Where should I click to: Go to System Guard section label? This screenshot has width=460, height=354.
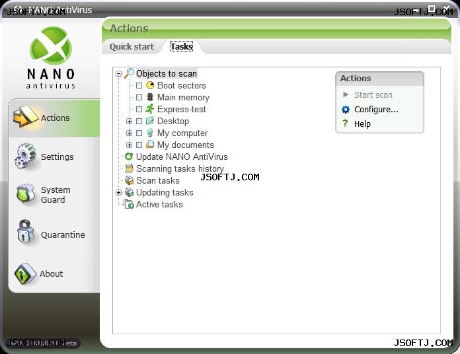coord(56,195)
